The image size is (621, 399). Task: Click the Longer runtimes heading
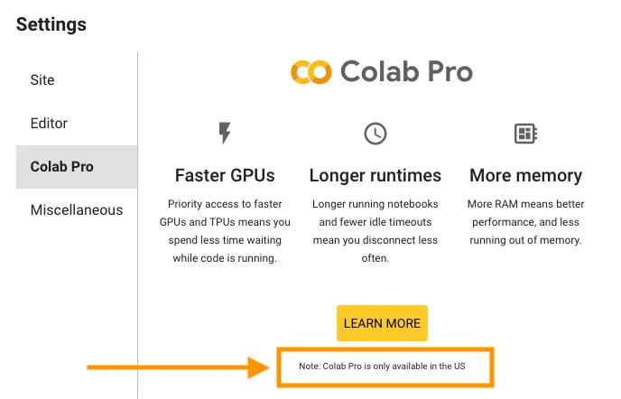375,175
